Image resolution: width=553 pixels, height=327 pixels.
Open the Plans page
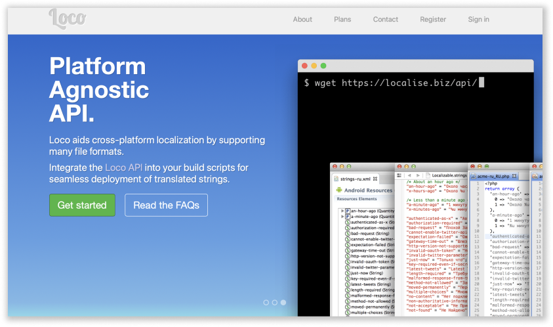point(342,20)
